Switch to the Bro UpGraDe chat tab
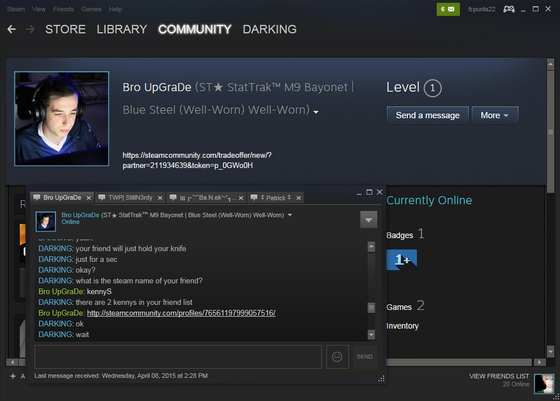This screenshot has width=560, height=401. point(62,197)
